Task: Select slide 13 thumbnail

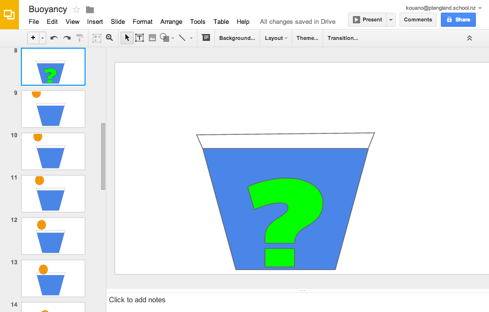Action: click(x=53, y=278)
